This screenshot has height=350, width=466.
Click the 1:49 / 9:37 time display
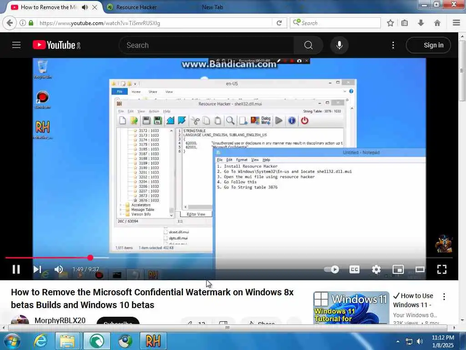(x=86, y=269)
